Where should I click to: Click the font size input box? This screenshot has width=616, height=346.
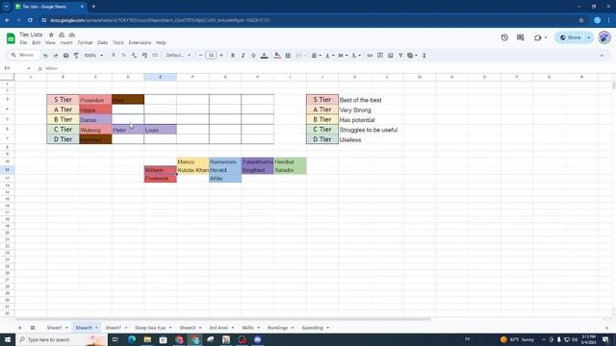tap(211, 56)
